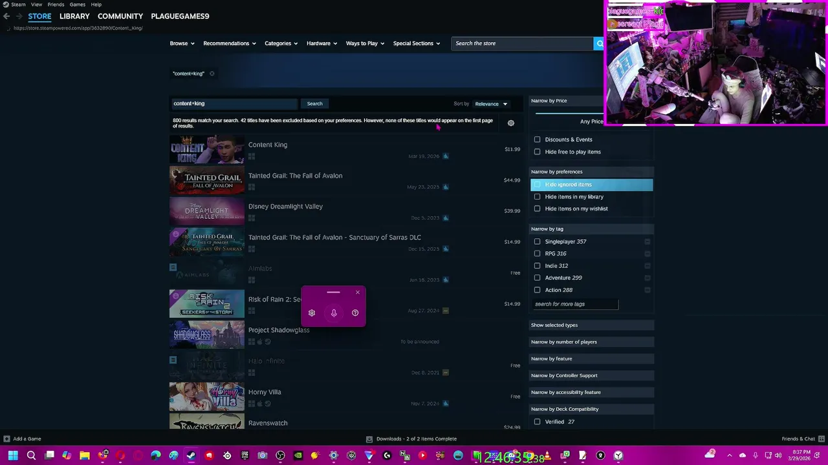Check the Singleplayer tag filter
This screenshot has height=465, width=828.
coord(537,242)
